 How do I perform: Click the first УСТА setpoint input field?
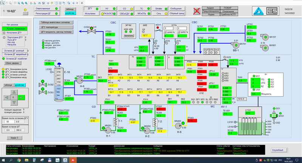click(x=168, y=28)
